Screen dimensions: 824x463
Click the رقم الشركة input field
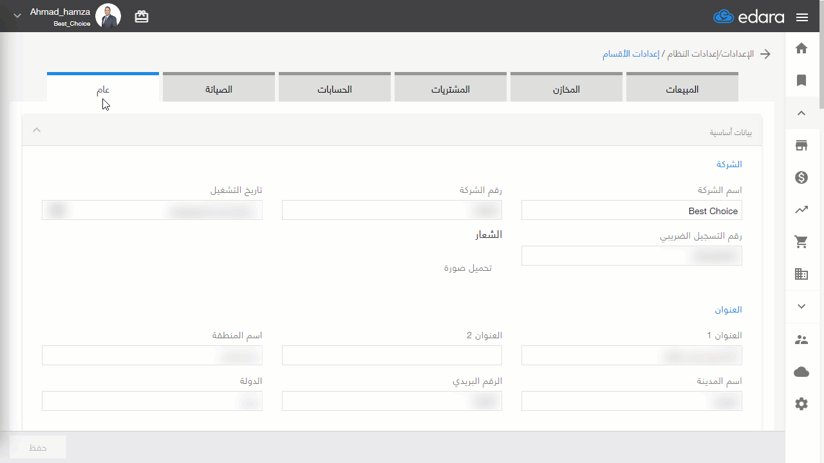[x=392, y=210]
